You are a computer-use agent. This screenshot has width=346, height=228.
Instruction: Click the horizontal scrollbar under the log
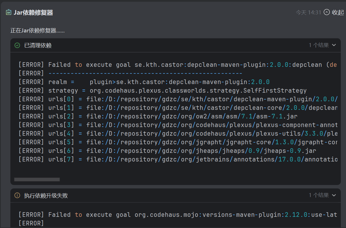pyautogui.click(x=37, y=180)
